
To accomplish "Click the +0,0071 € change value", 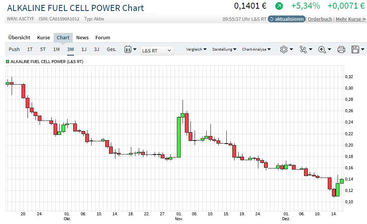I will point(346,6).
